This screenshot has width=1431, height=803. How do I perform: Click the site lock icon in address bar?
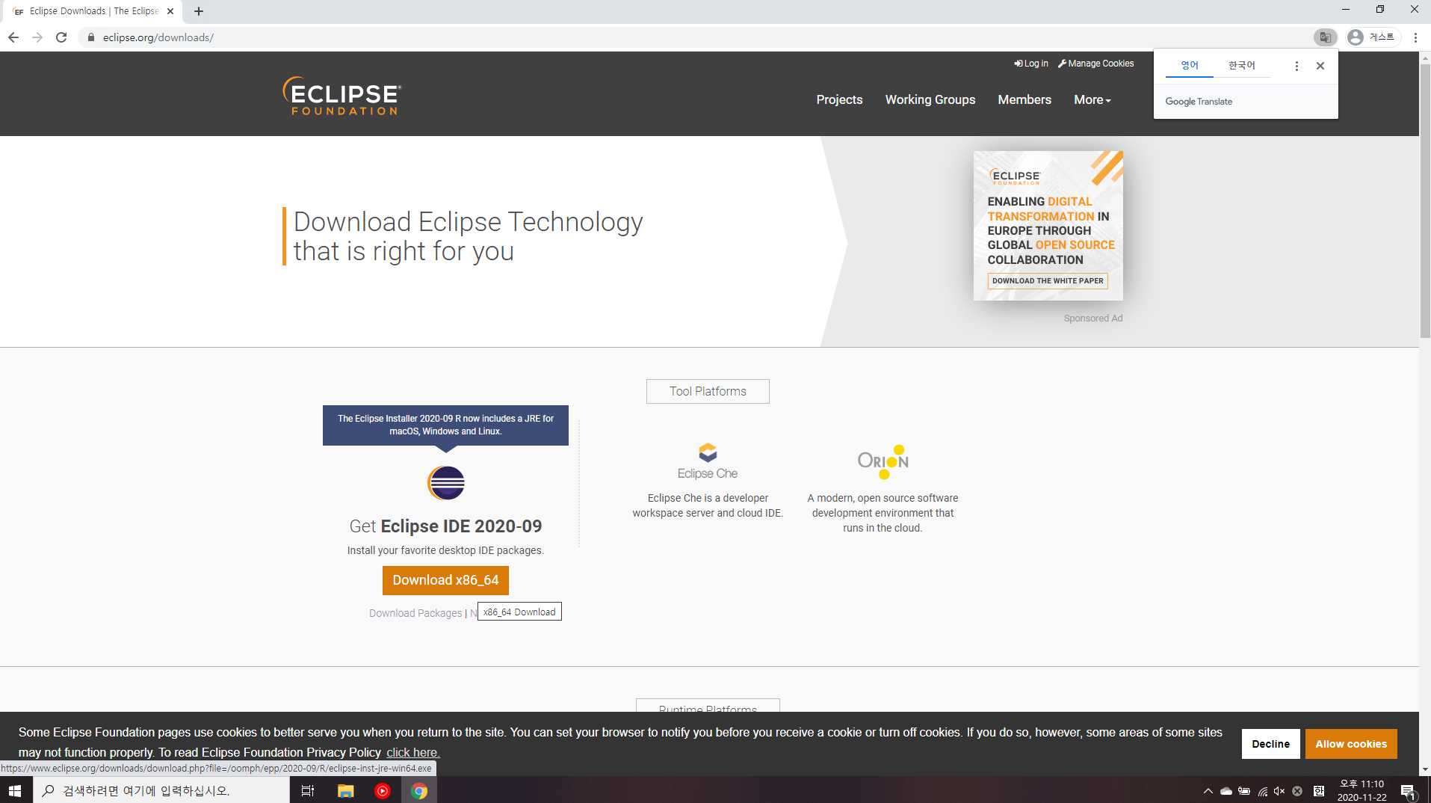tap(91, 37)
